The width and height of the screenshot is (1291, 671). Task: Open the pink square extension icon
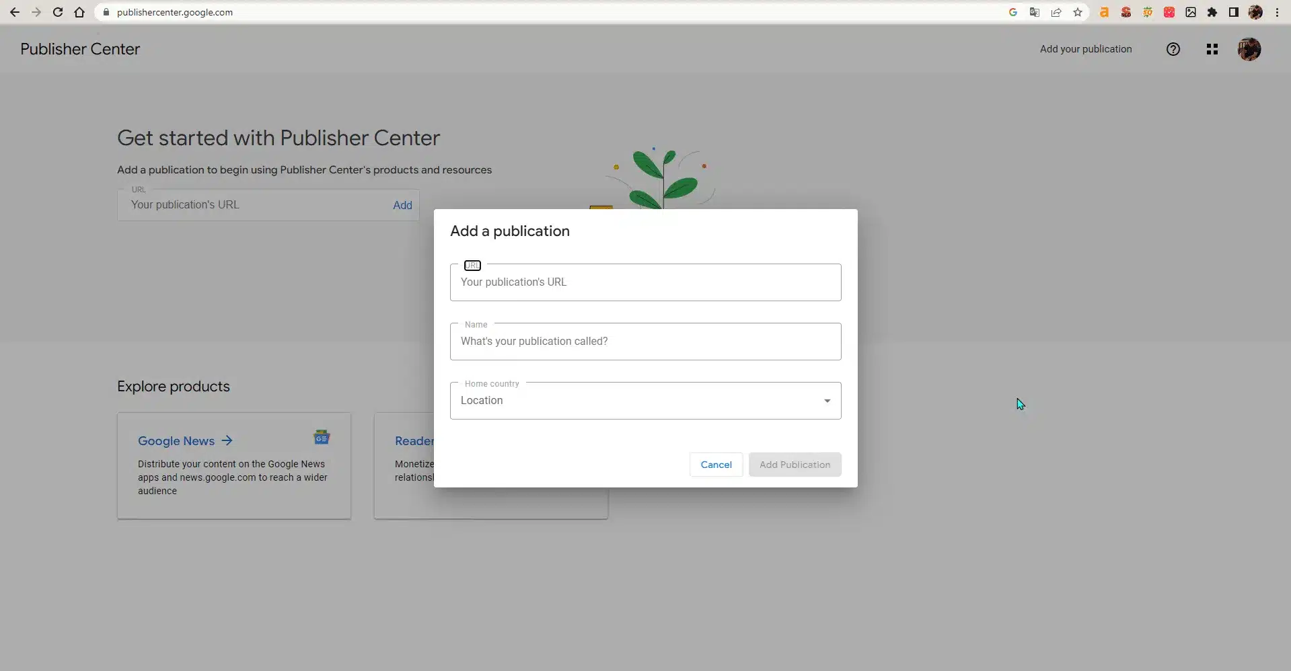pyautogui.click(x=1169, y=12)
